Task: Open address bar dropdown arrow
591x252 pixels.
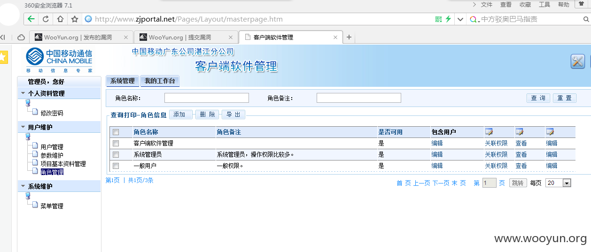Action: pyautogui.click(x=460, y=19)
